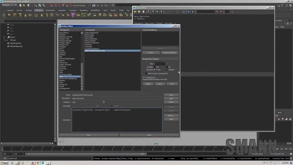Select the polygon cone shelf icon
The width and height of the screenshot is (293, 165).
(25, 15)
